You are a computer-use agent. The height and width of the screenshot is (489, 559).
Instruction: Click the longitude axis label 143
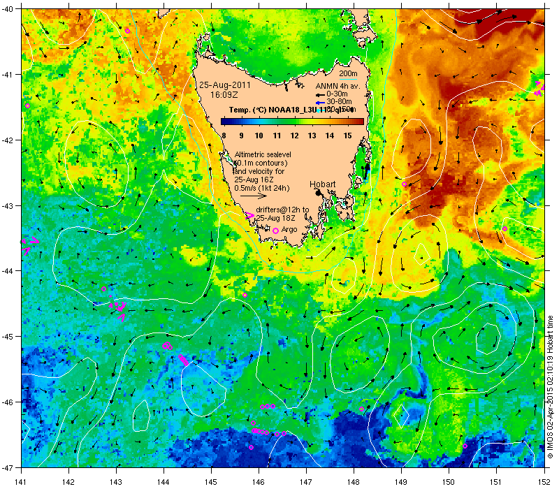pos(116,482)
